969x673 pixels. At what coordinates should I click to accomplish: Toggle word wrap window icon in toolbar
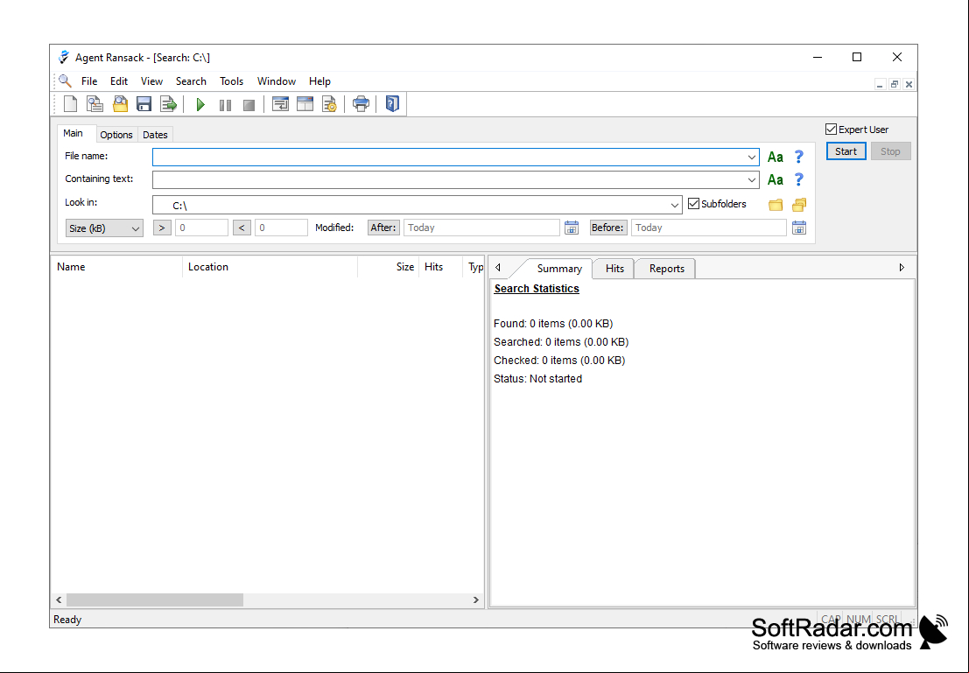tap(281, 104)
